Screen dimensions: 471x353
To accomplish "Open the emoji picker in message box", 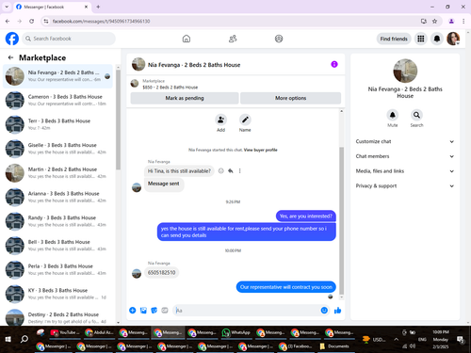I will pos(324,311).
